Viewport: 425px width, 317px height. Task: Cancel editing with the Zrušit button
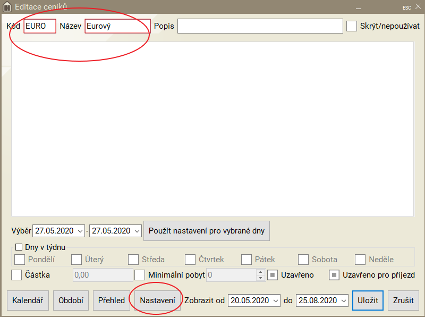point(403,301)
